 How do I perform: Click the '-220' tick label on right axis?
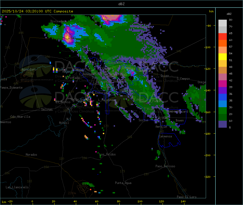click(208, 177)
